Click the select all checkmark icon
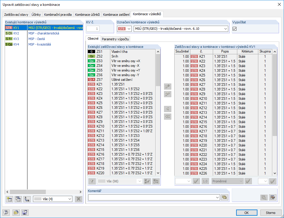Viewport: 284px width, 218px height. (x=147, y=181)
